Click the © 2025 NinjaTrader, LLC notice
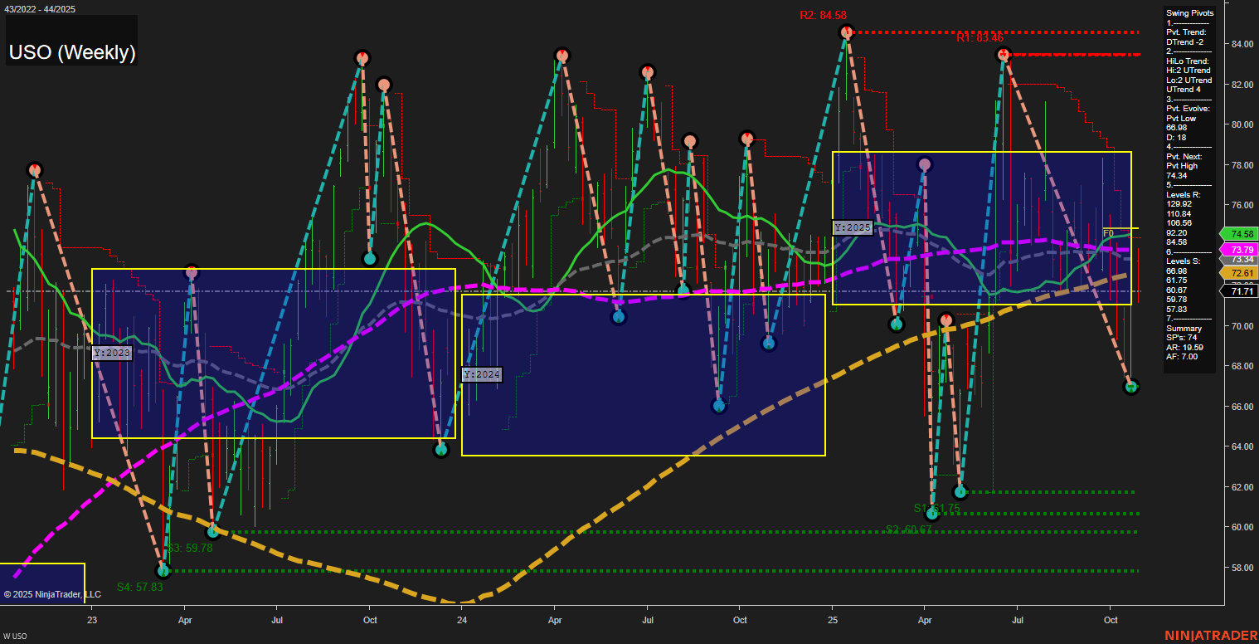The image size is (1259, 644). coord(52,594)
